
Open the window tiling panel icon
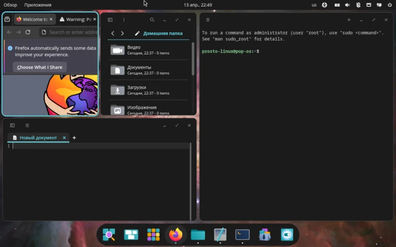(x=337, y=5)
